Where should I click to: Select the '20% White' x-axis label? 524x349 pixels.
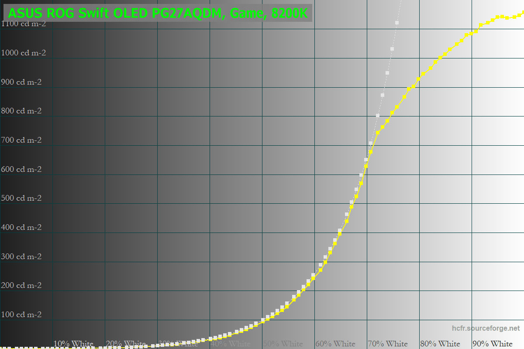pyautogui.click(x=126, y=344)
